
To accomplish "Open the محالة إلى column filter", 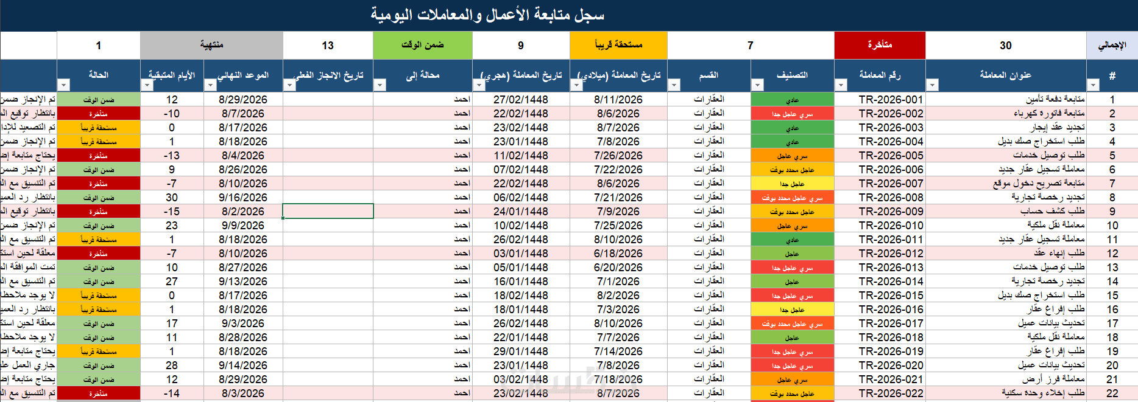I will (380, 85).
